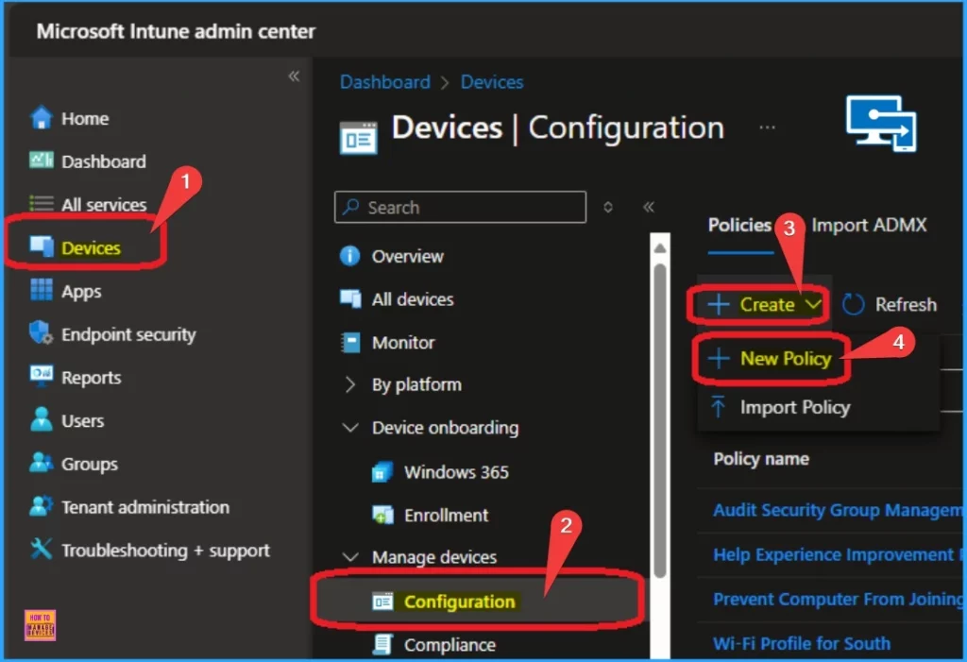Click the Devices Configuration page header icon
The image size is (967, 662).
click(x=358, y=138)
